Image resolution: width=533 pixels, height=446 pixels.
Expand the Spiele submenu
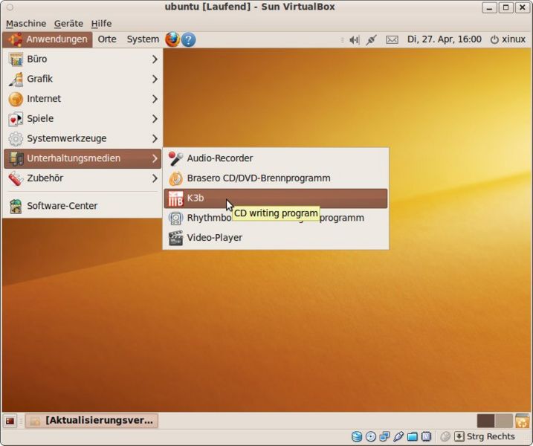click(x=82, y=118)
